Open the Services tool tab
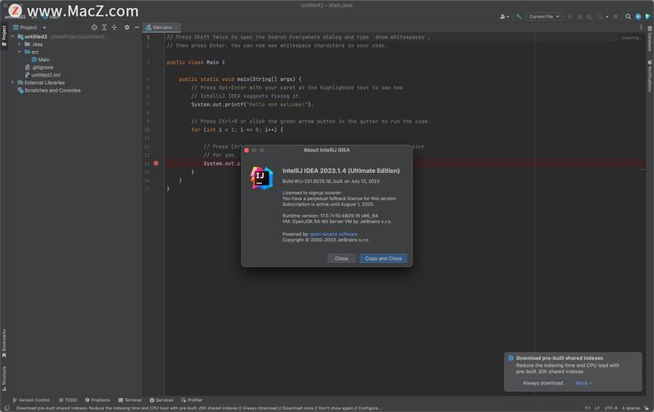 click(x=161, y=400)
